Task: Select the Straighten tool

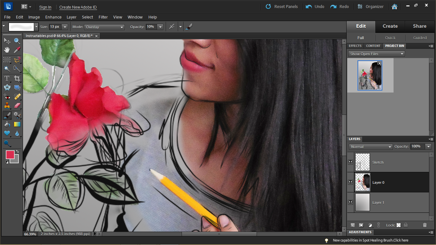Action: click(x=17, y=87)
